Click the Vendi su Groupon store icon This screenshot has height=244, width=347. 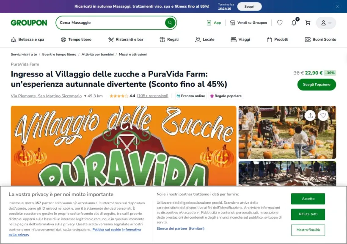point(233,23)
